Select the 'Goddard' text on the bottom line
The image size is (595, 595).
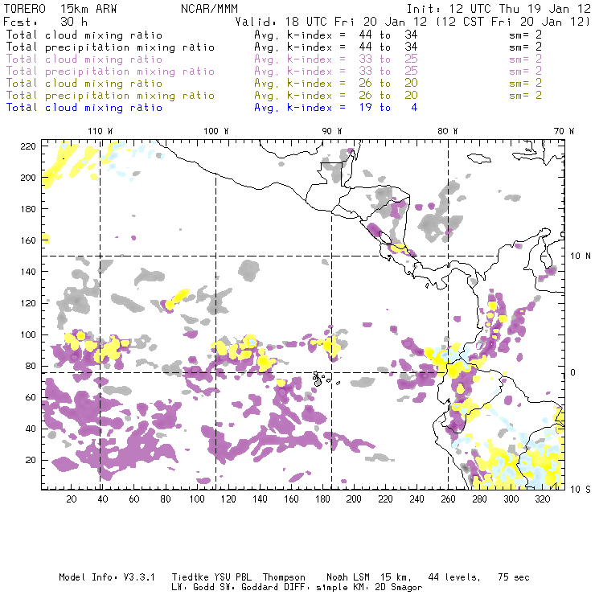tap(263, 587)
